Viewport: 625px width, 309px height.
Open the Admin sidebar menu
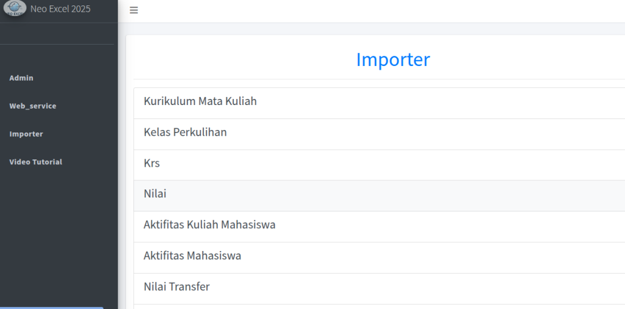point(21,78)
